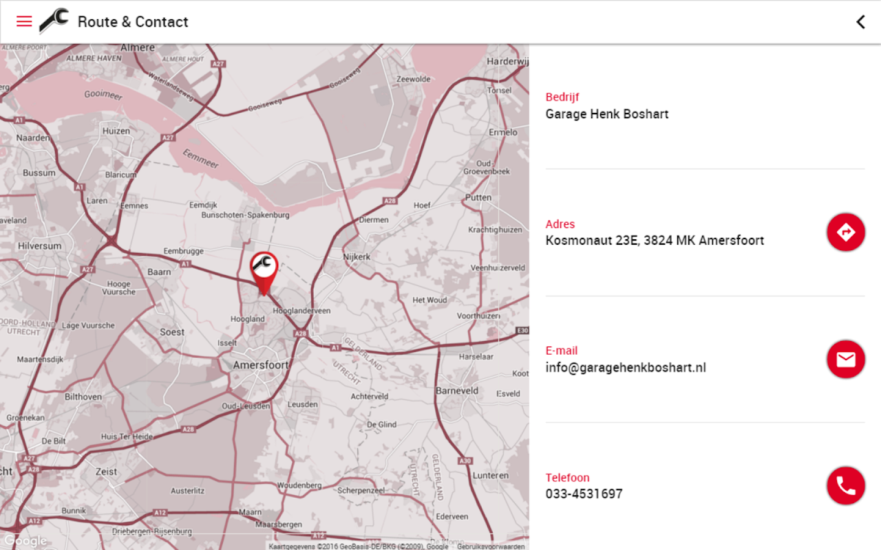Click Kaartgegevens copyright text on map

359,547
